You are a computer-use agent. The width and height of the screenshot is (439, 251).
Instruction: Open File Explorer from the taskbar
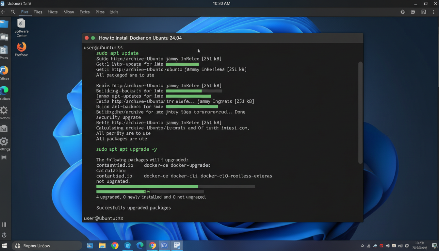(102, 245)
